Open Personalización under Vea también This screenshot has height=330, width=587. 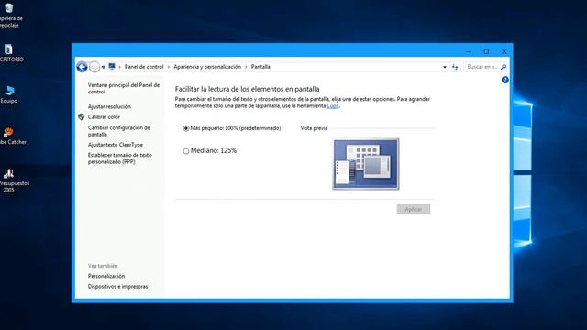coord(106,276)
